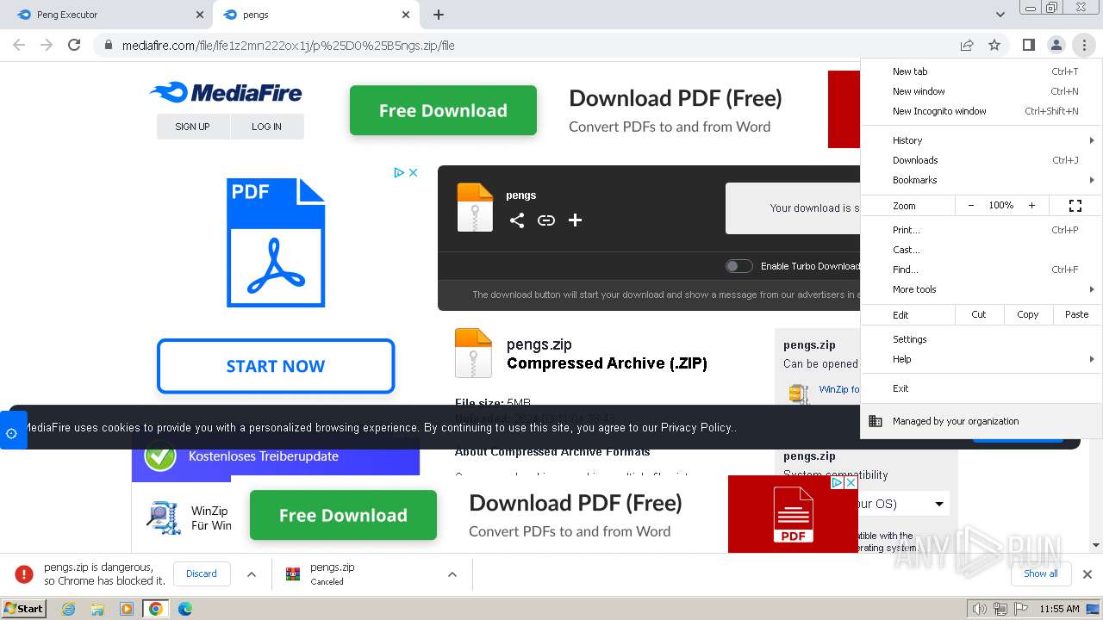This screenshot has height=620, width=1103.
Task: Choose Cast from the menu
Action: (981, 250)
